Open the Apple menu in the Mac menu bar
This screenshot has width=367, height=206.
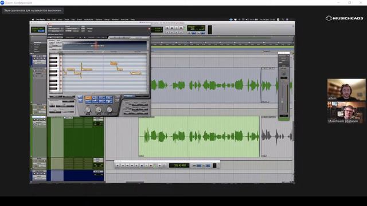click(x=33, y=19)
